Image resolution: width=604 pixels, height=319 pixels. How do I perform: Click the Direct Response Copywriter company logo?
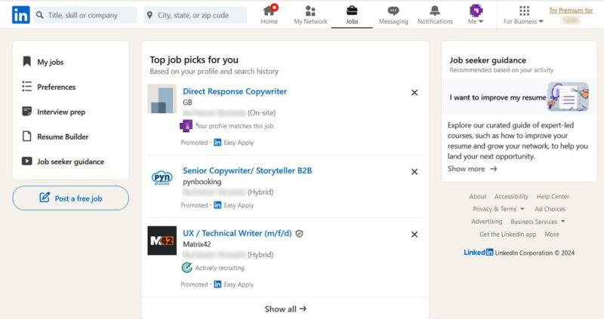(x=162, y=99)
